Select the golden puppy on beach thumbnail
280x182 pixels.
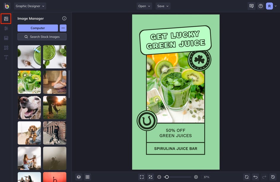pyautogui.click(x=29, y=133)
